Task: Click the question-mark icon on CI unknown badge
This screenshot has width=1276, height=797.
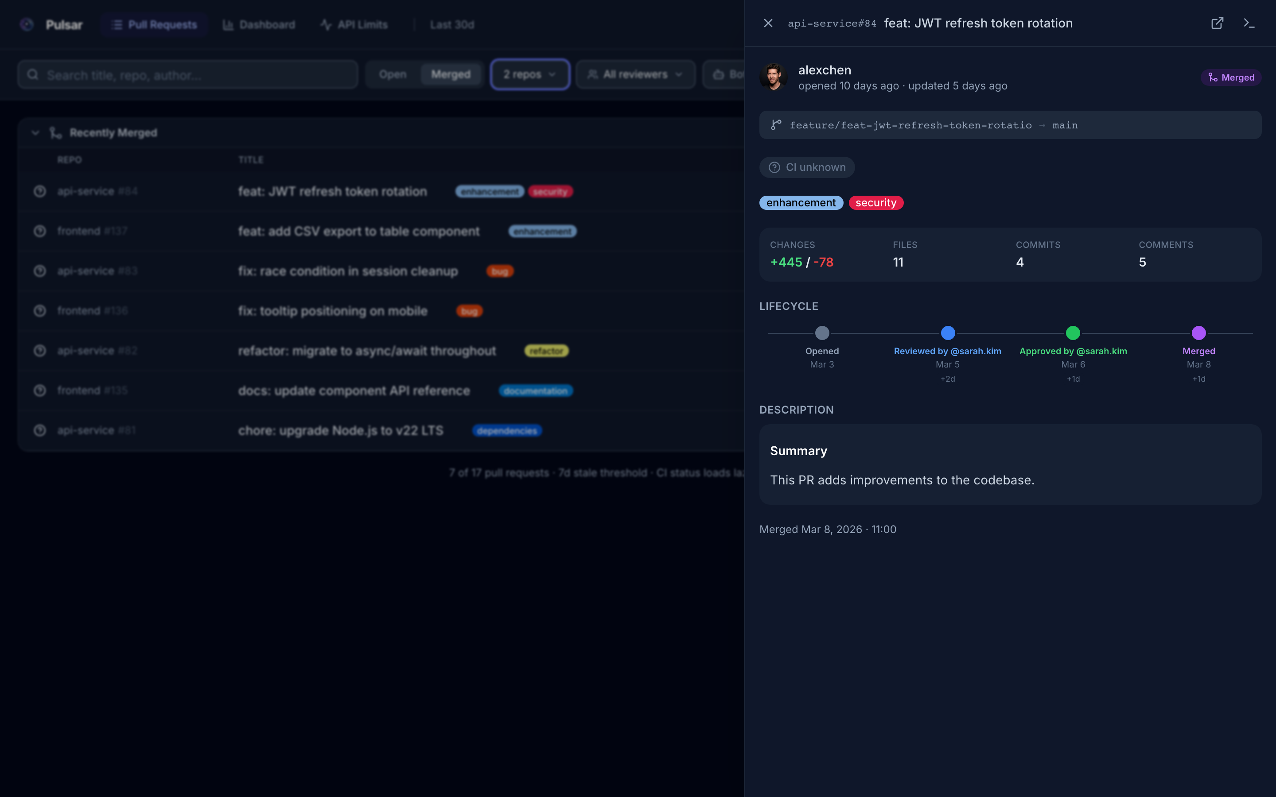Action: tap(774, 167)
